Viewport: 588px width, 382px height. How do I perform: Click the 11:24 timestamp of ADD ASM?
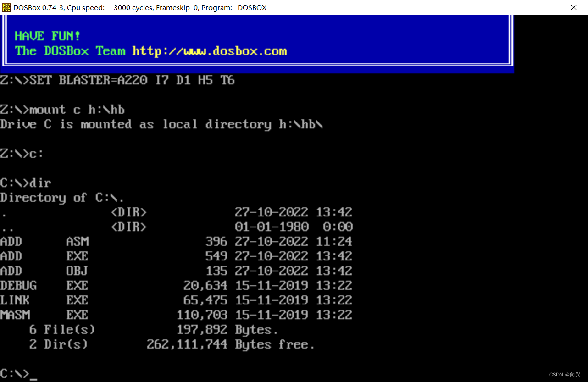[x=334, y=242]
